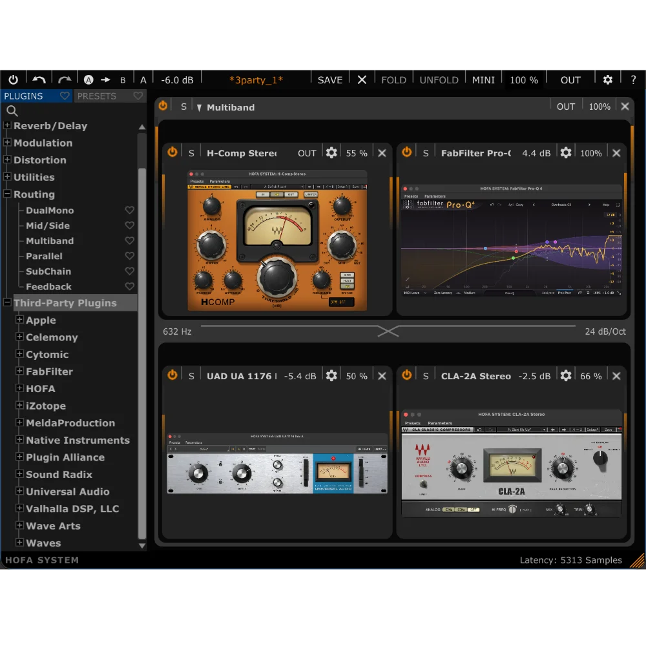Viewport: 646px width, 646px height.
Task: Favorite the Parallel routing heart
Action: coord(129,256)
